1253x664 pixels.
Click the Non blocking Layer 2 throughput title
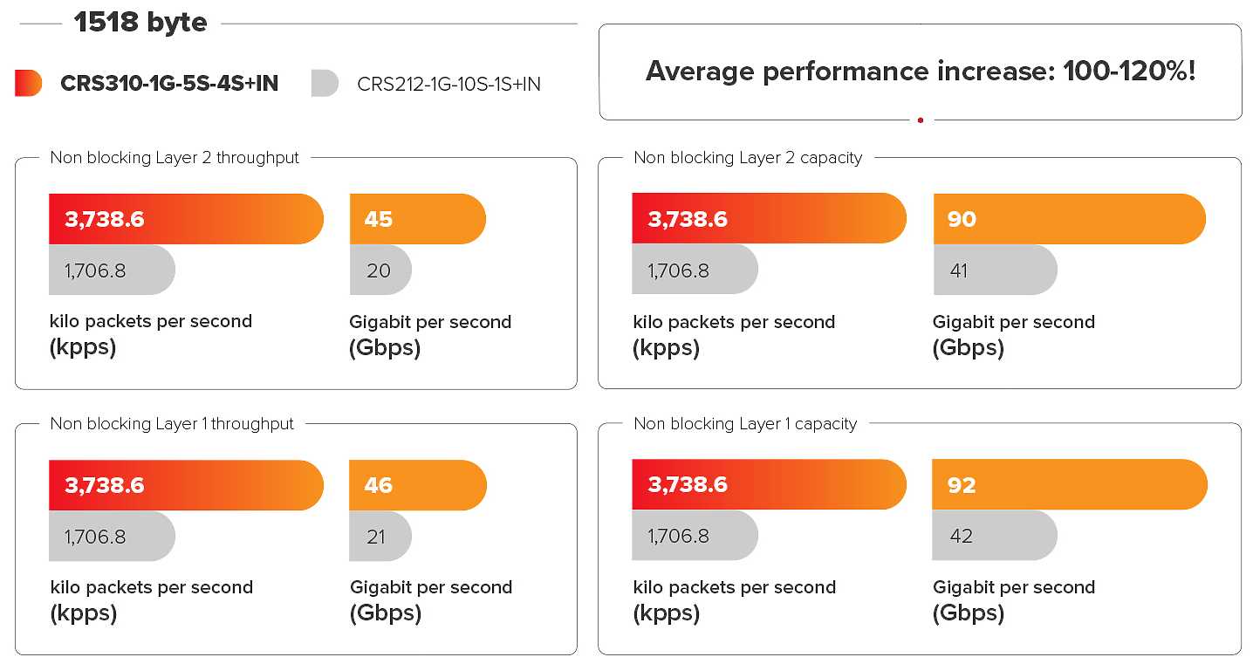(175, 158)
